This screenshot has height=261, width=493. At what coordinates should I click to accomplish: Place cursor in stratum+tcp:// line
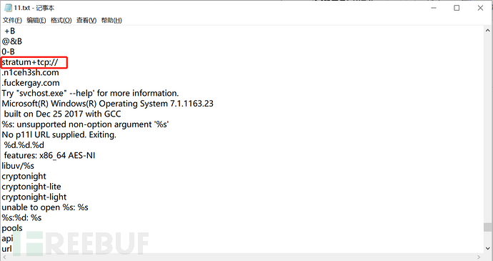(30, 62)
